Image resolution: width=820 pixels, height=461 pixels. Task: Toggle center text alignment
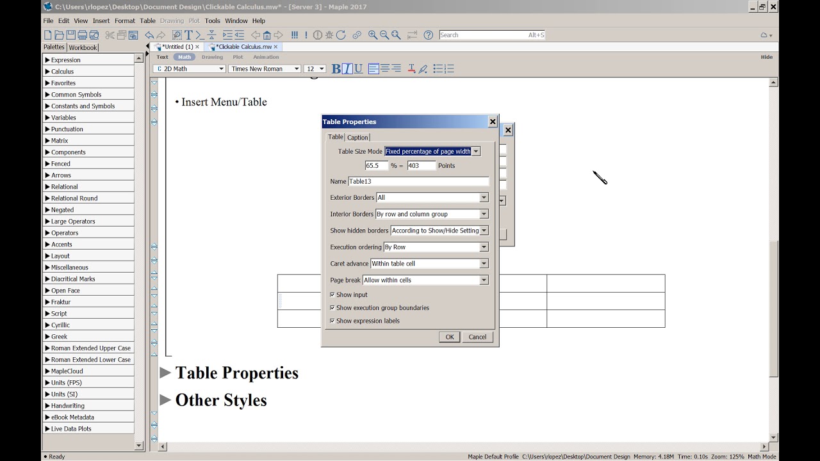(385, 69)
